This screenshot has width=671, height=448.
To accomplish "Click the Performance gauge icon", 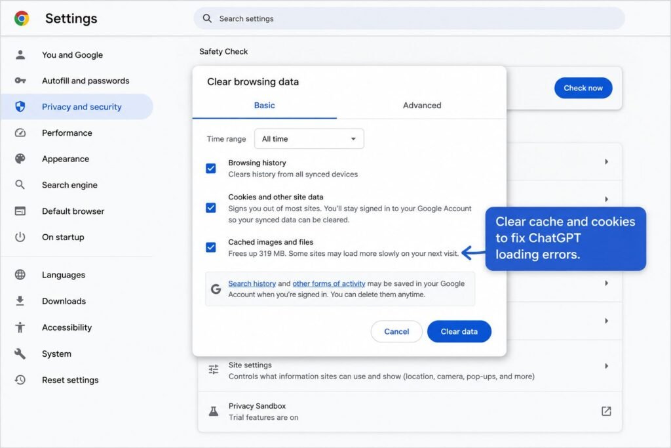I will [20, 132].
